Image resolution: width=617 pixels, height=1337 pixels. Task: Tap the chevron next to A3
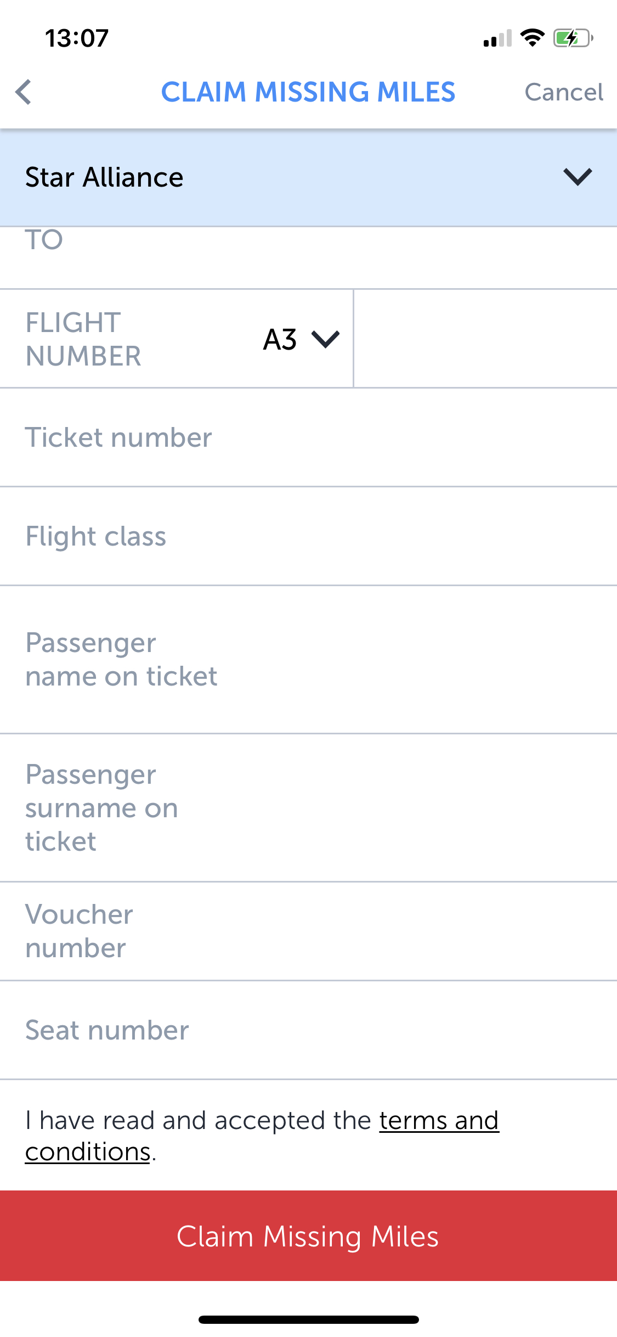[326, 339]
